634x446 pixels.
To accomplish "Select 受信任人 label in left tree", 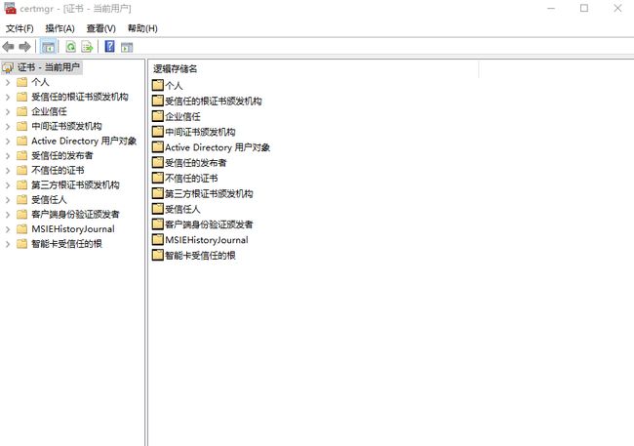I will [49, 199].
